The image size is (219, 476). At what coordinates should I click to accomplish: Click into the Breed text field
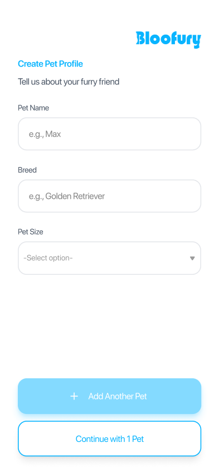109,196
